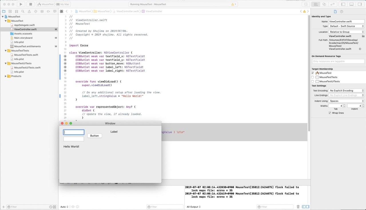The width and height of the screenshot is (366, 210).
Task: Toggle the Inspectors panel visibility
Action: point(360,4)
